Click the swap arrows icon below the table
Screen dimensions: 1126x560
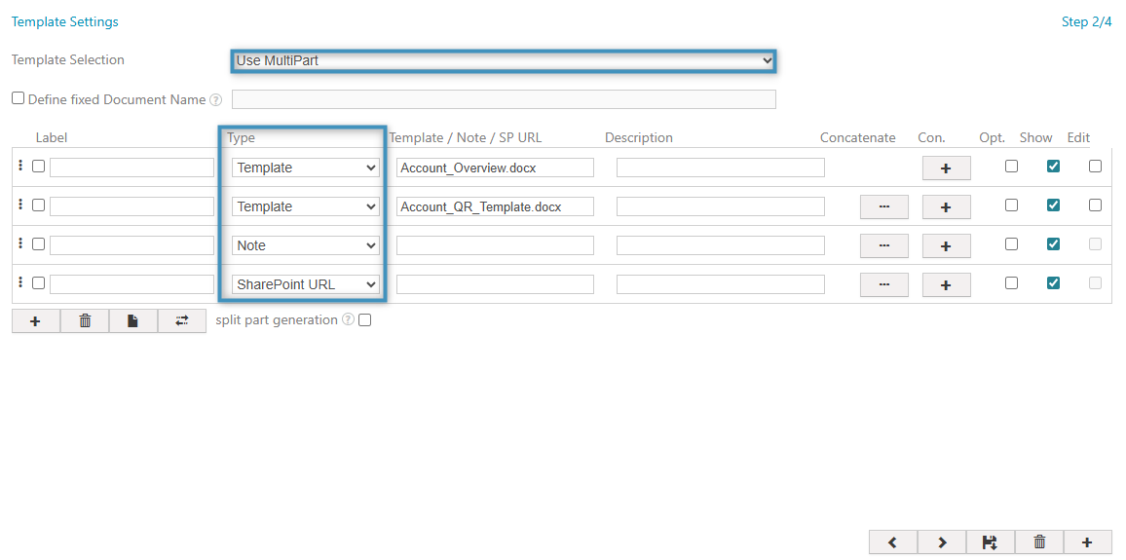point(182,320)
